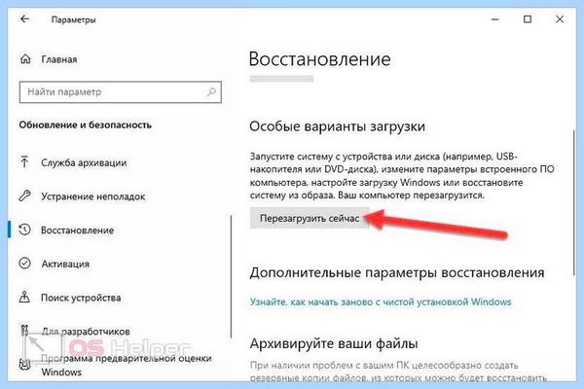Open Активация section
584x389 pixels.
tap(65, 264)
